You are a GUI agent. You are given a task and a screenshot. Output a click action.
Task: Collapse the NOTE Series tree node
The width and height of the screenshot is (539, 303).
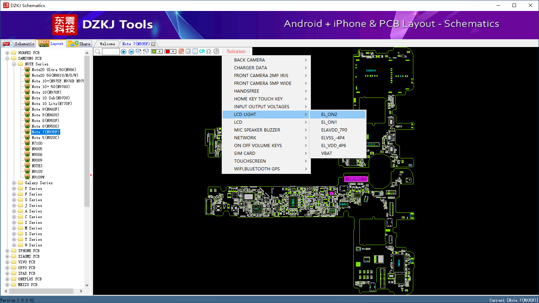pos(14,64)
